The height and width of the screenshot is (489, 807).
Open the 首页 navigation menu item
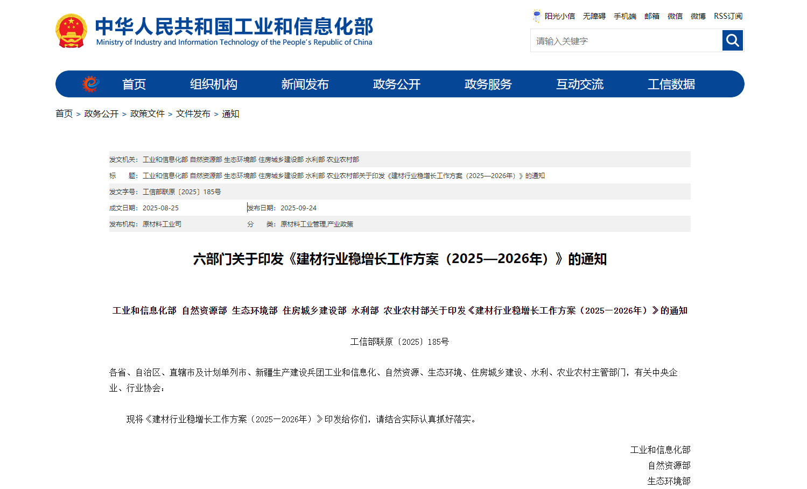134,84
